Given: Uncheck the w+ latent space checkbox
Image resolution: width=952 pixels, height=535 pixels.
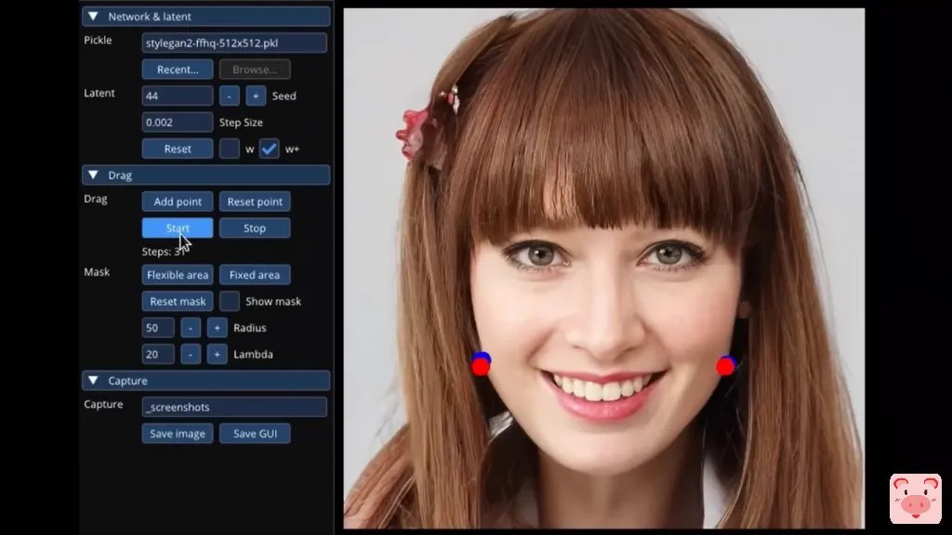Looking at the screenshot, I should click(269, 150).
